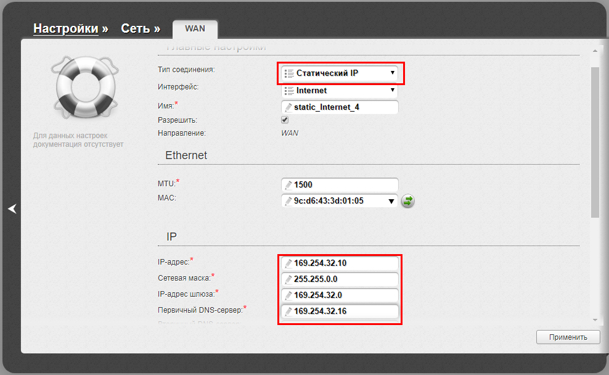
Task: Open the MAC address dropdown arrow
Action: click(391, 201)
